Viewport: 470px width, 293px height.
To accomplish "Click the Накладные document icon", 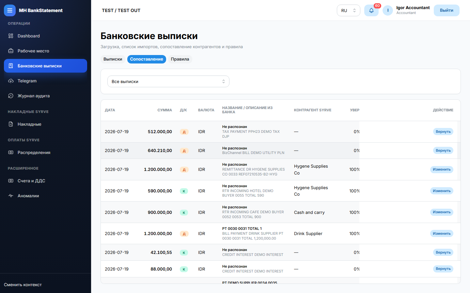I will coord(11,124).
